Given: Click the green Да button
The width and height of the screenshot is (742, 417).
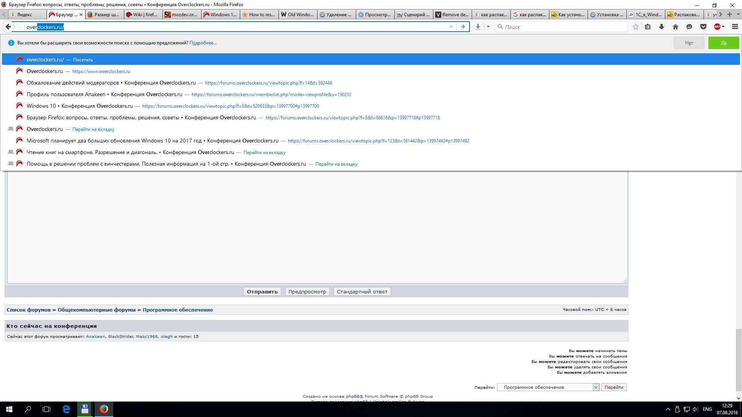Looking at the screenshot, I should pyautogui.click(x=723, y=43).
